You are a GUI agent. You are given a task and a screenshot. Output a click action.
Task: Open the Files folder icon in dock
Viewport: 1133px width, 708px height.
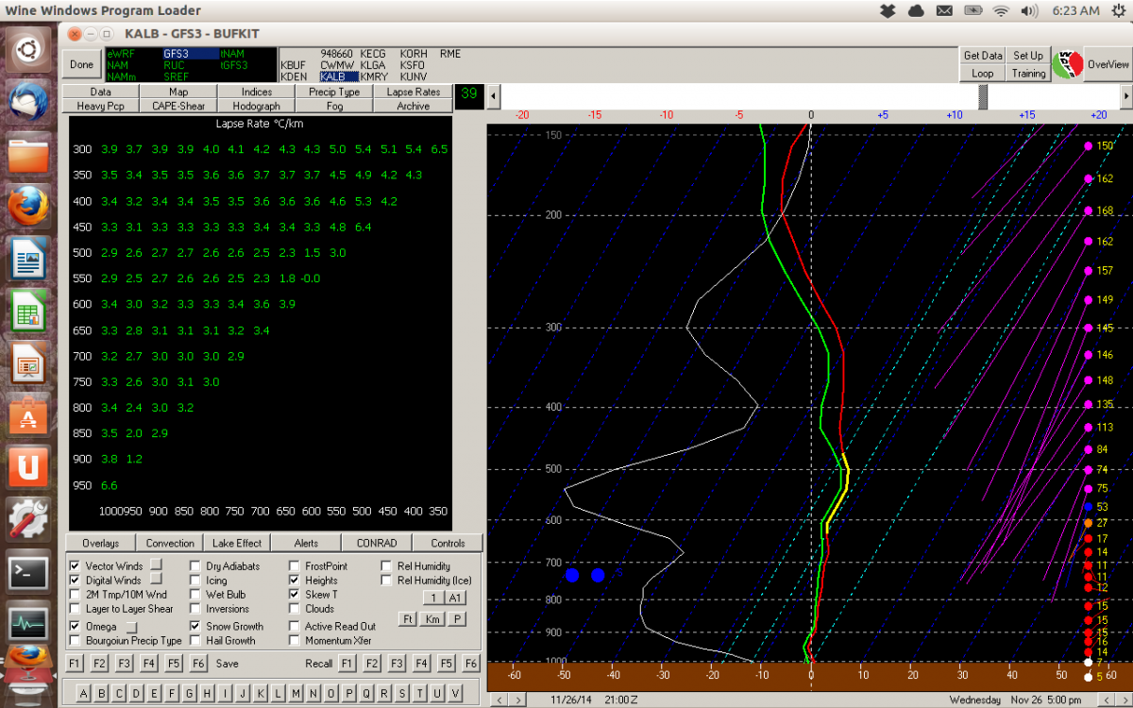[x=28, y=153]
